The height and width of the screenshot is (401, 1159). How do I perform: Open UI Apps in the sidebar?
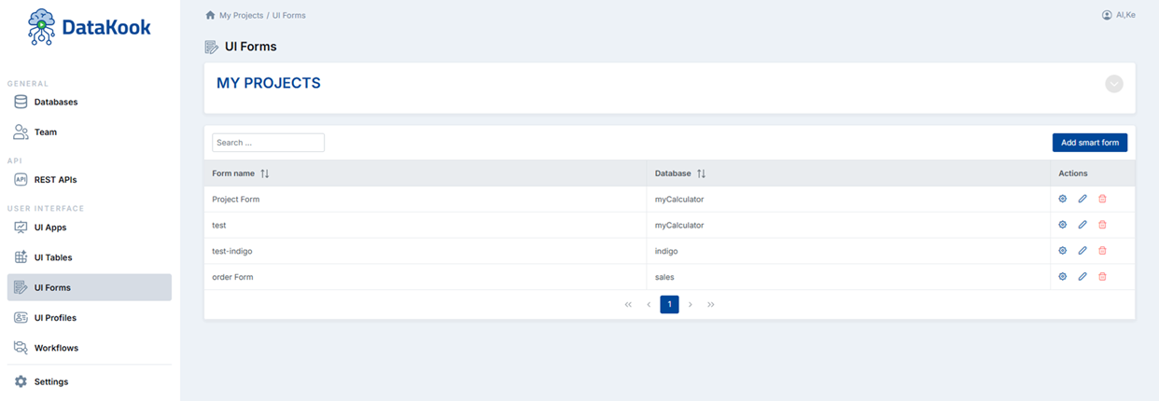tap(90, 228)
